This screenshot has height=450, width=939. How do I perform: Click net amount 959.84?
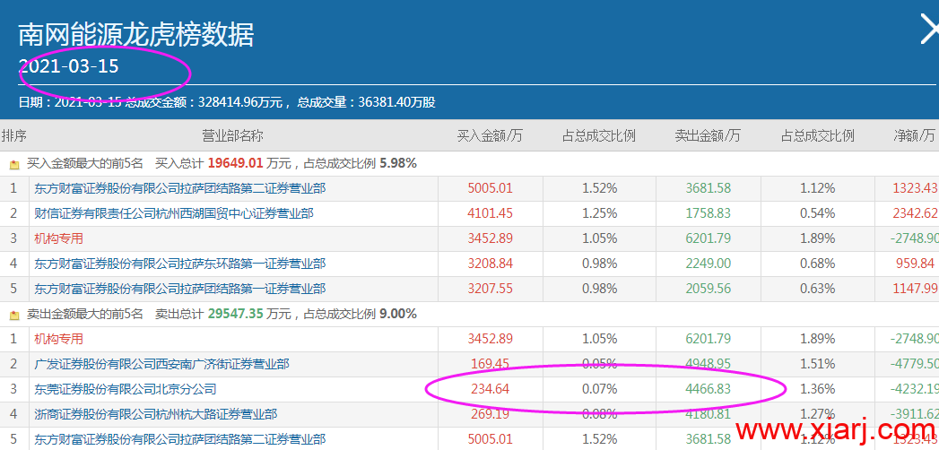point(916,264)
